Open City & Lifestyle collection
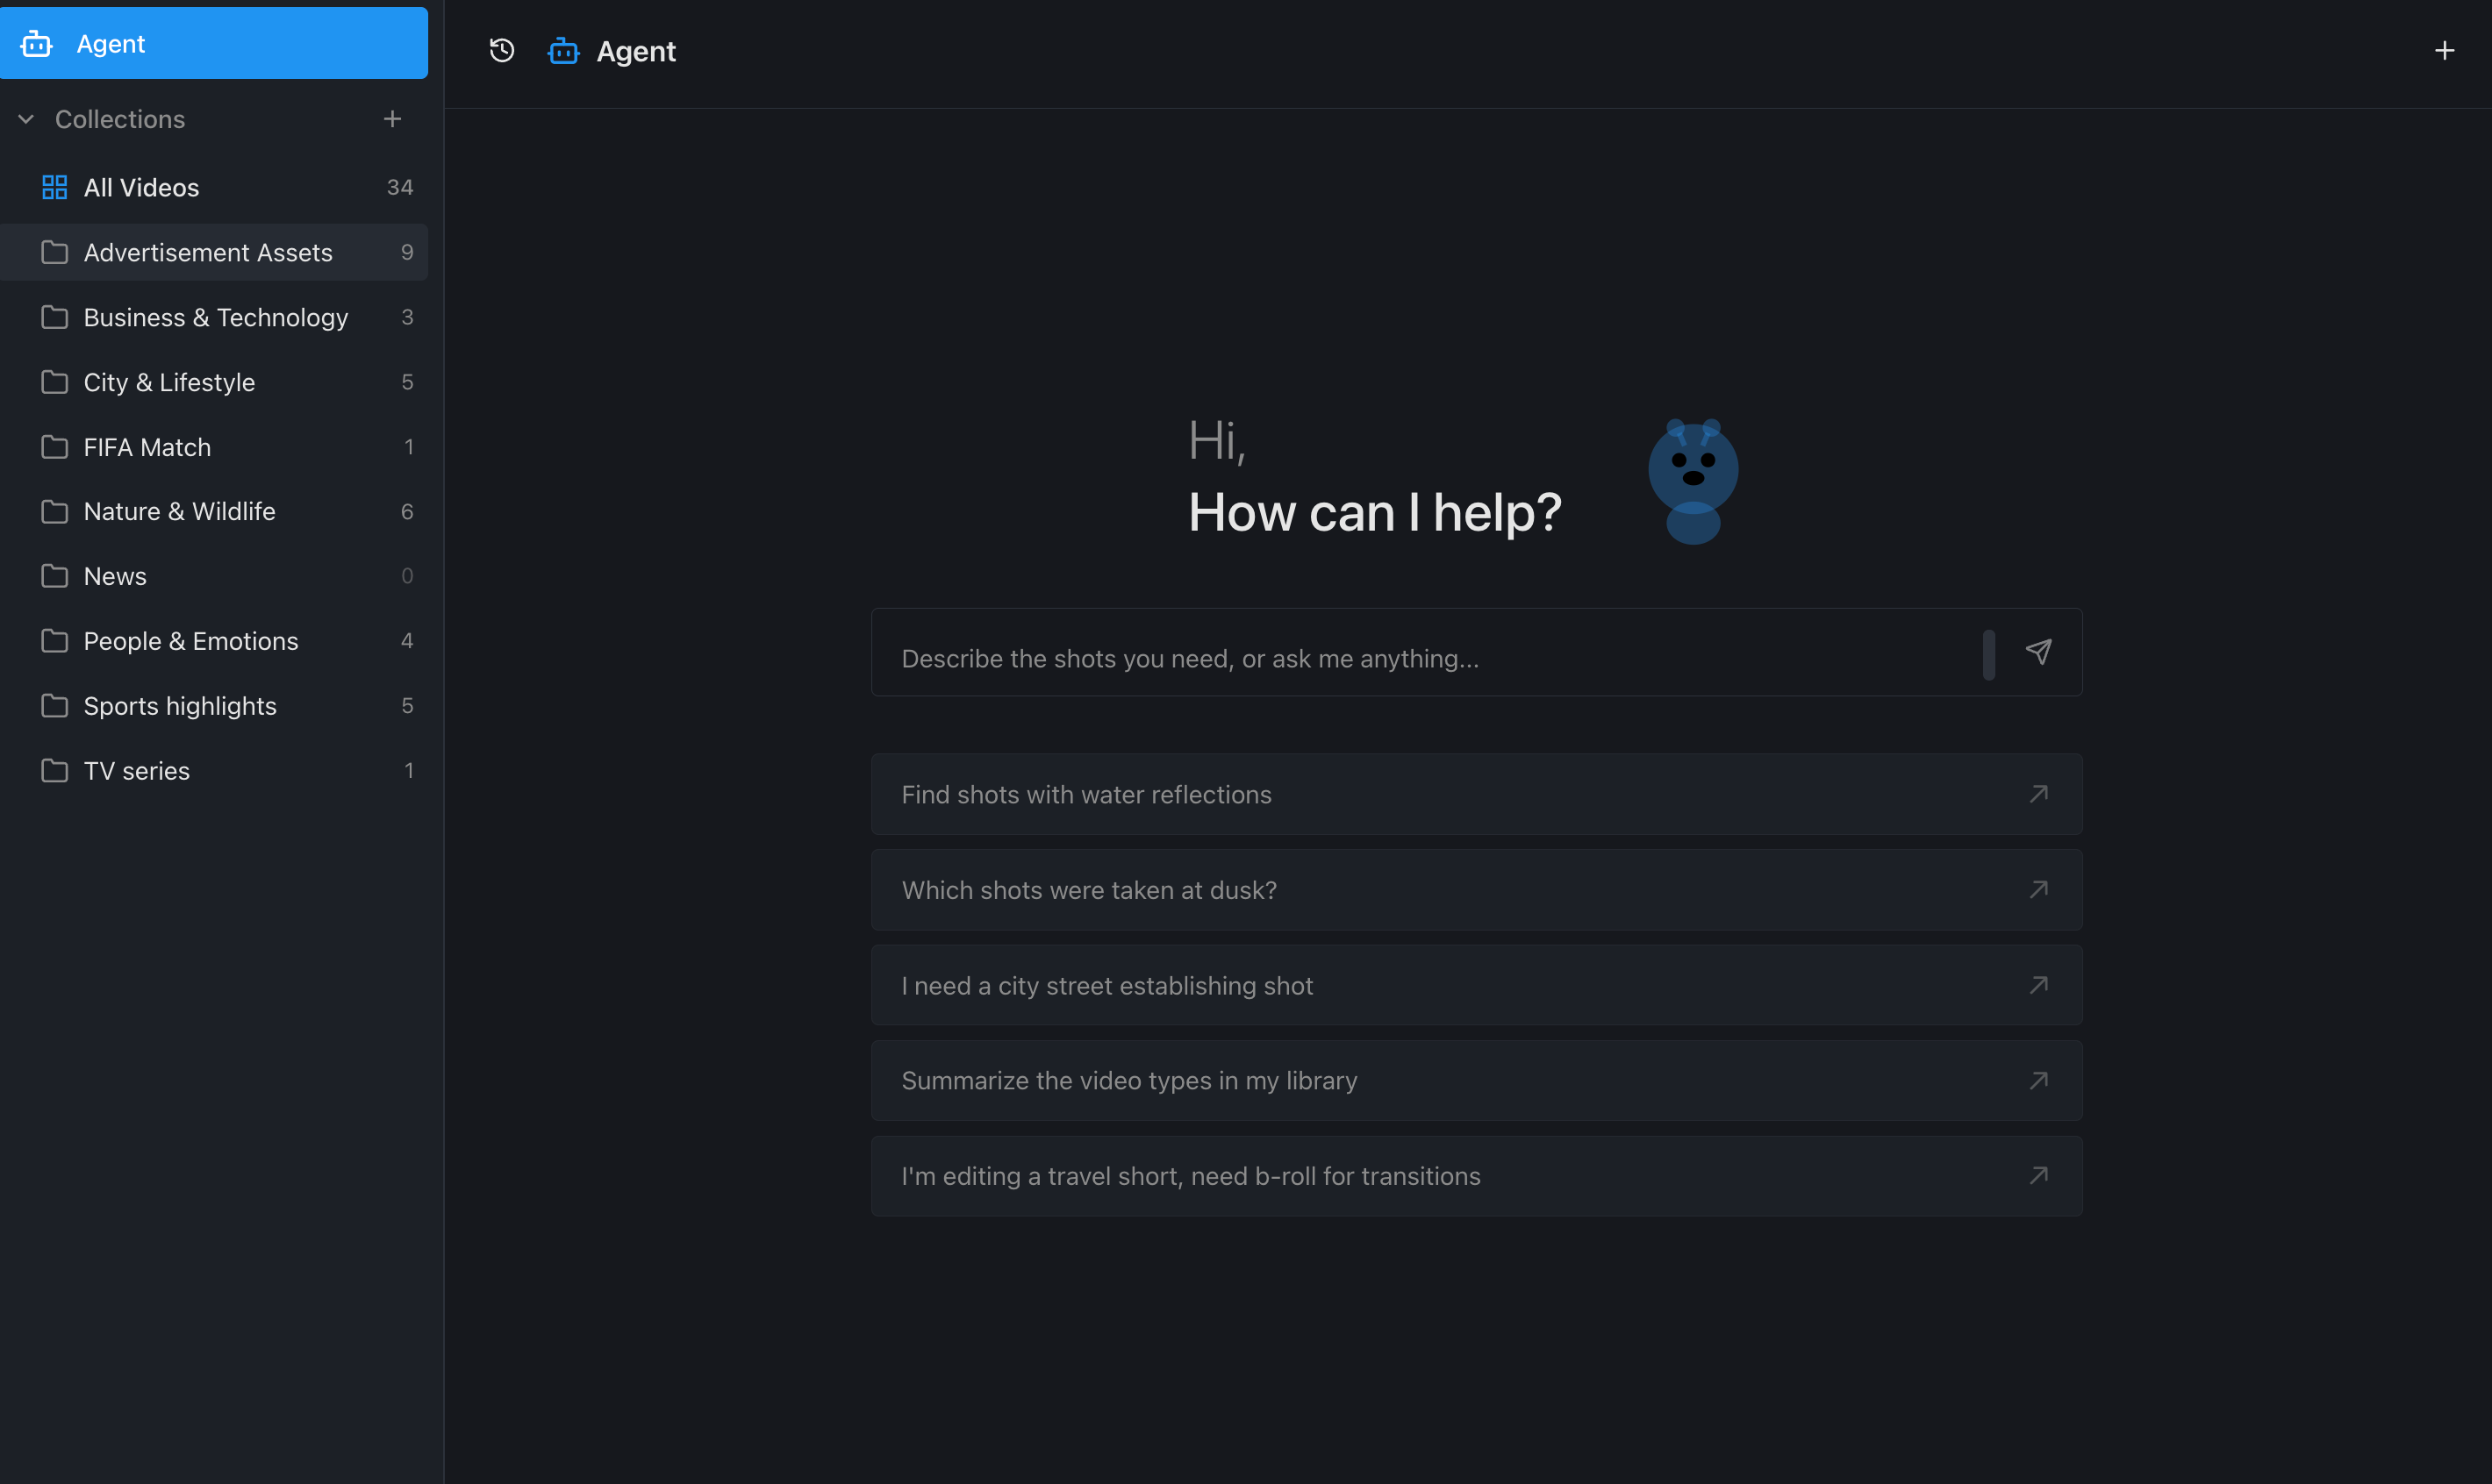The width and height of the screenshot is (2492, 1484). click(x=214, y=382)
